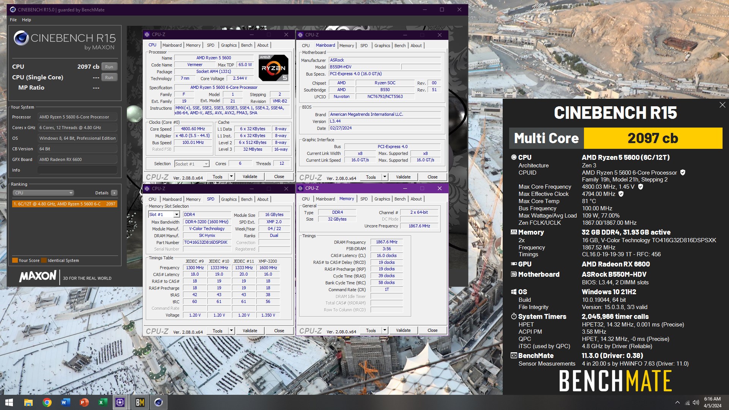Open Graphics tab in top-left CPU-Z
Image resolution: width=729 pixels, height=410 pixels.
tap(229, 45)
